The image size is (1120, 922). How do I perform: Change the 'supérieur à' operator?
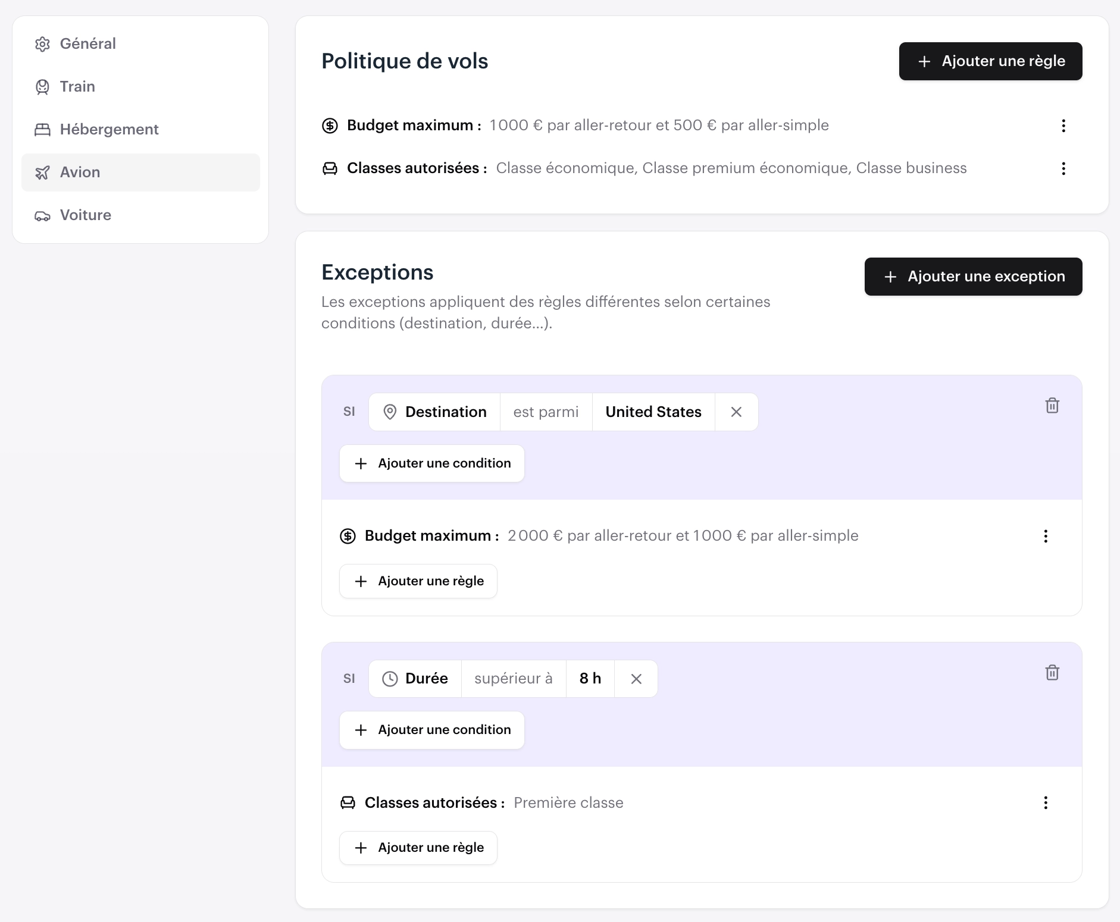coord(514,679)
